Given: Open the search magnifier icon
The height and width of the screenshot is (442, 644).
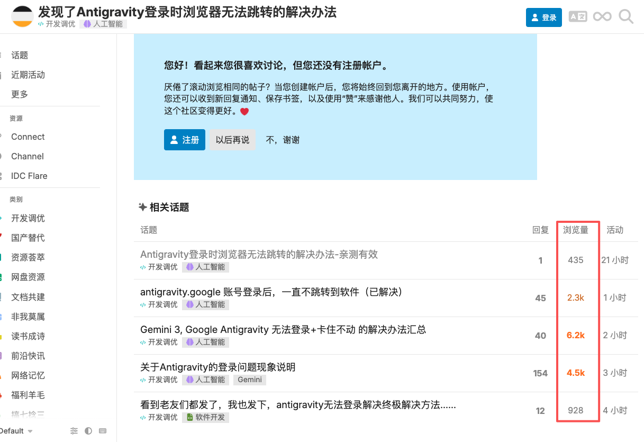Looking at the screenshot, I should [x=626, y=17].
